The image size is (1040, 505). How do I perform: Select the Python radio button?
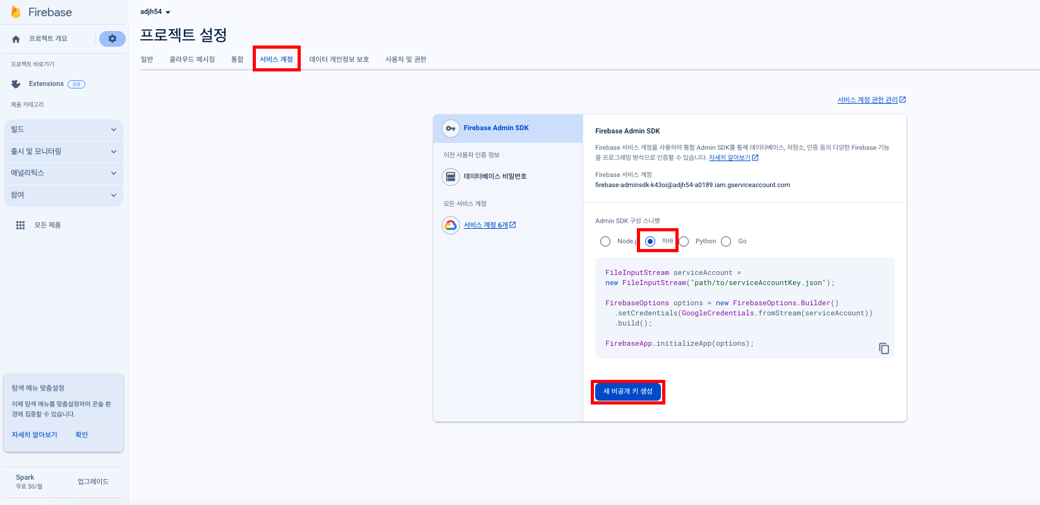click(684, 241)
